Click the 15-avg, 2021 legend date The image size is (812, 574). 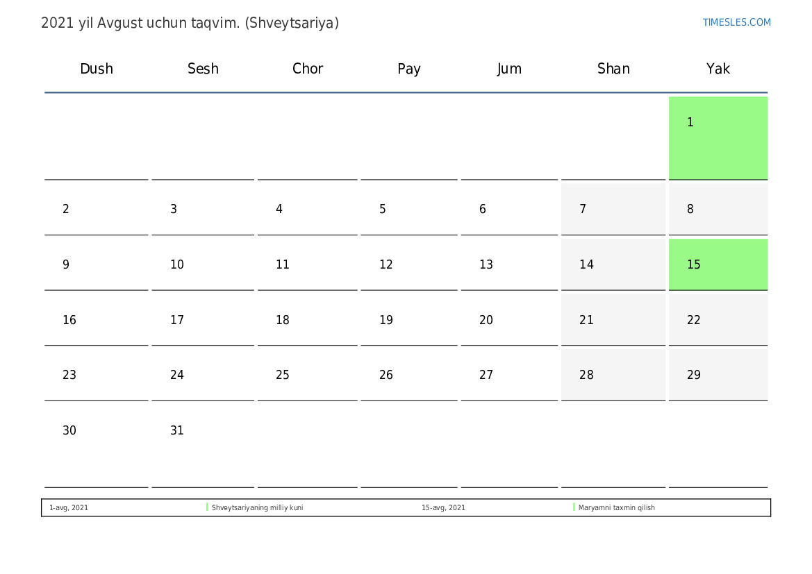(x=443, y=508)
